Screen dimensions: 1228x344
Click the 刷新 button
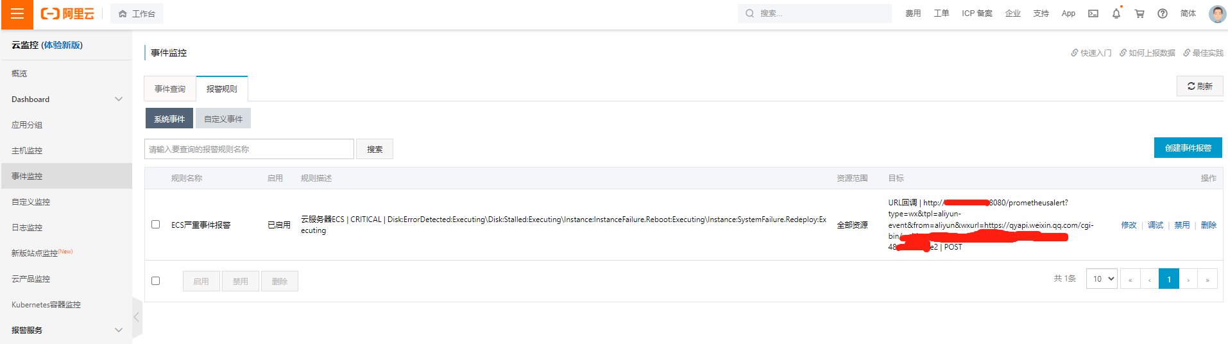click(x=1200, y=86)
